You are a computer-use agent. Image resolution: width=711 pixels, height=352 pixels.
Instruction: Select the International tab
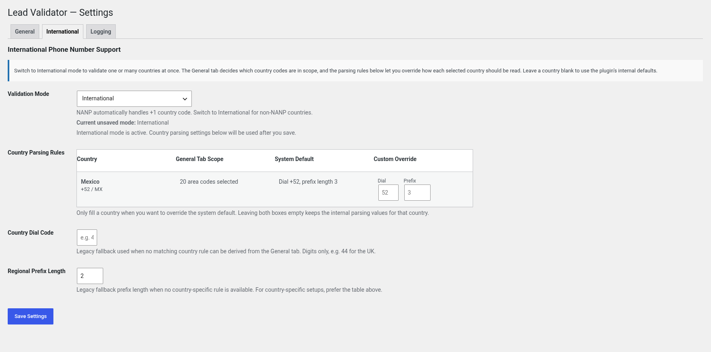(62, 32)
